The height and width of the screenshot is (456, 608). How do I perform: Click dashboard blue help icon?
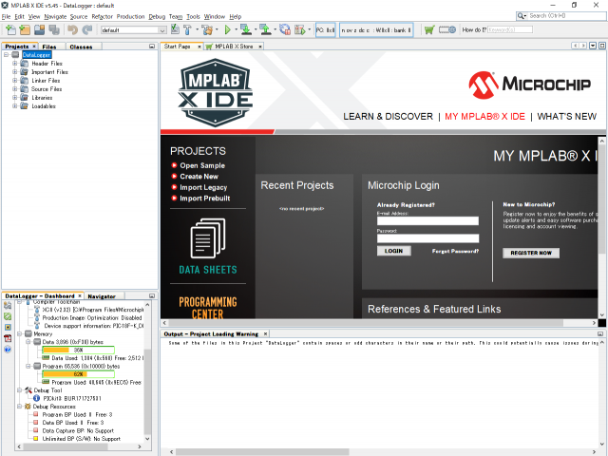8,350
